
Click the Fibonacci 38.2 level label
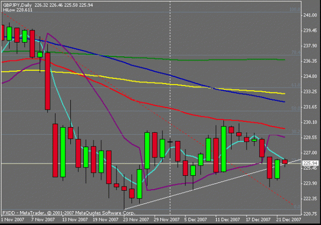coord(296,132)
